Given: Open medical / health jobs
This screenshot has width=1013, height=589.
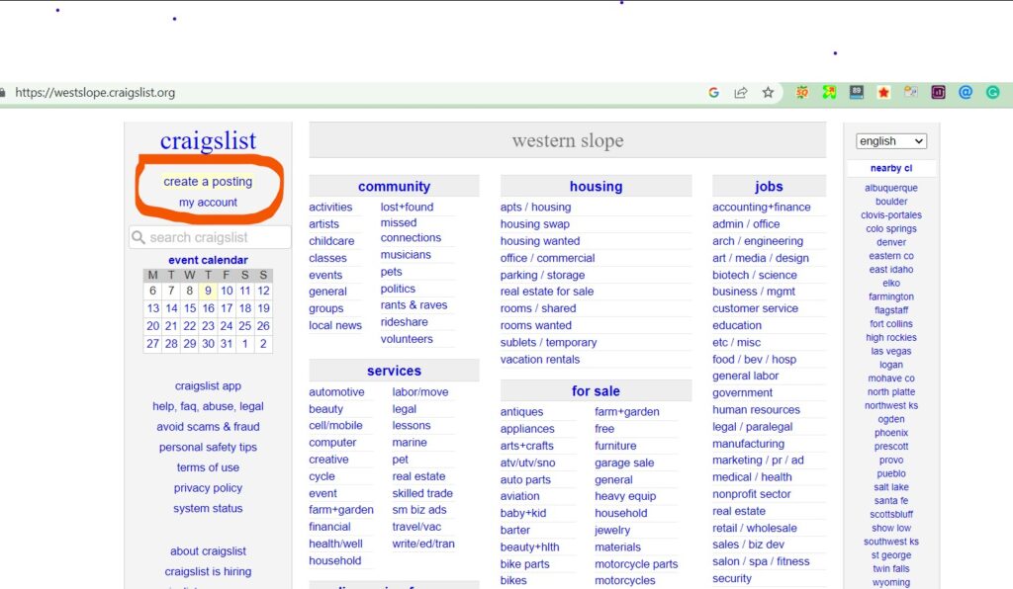Looking at the screenshot, I should coord(752,476).
